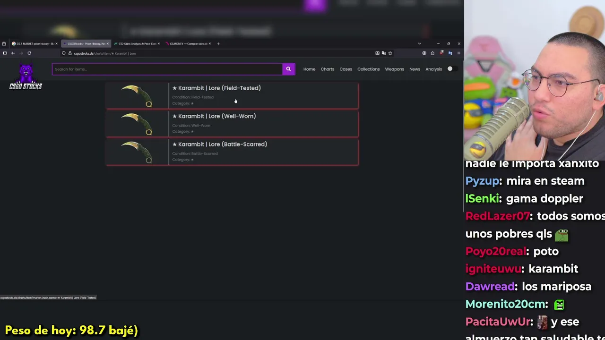This screenshot has height=340, width=605.
Task: Click the screenshot icon in address bar
Action: (x=377, y=53)
